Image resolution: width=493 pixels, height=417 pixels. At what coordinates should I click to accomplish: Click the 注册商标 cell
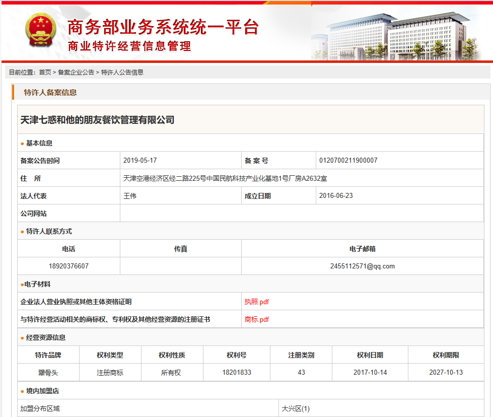(110, 373)
